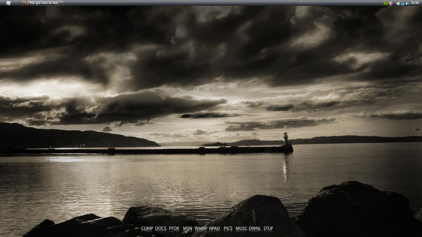
Task: Open the STUF dock shortcut
Action: click(x=268, y=228)
